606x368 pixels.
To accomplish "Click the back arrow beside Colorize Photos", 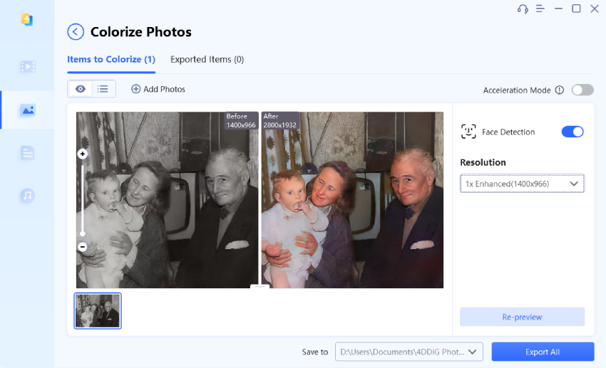I will point(76,32).
